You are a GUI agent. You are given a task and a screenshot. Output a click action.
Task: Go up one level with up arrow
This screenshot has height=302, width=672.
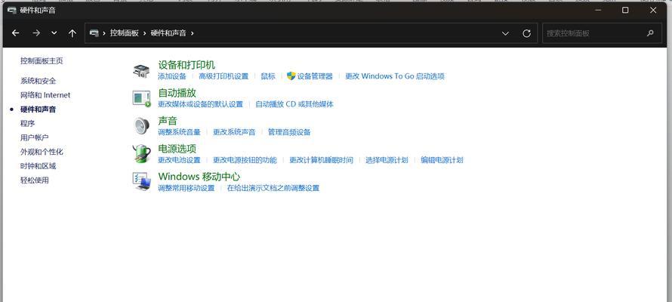(72, 33)
